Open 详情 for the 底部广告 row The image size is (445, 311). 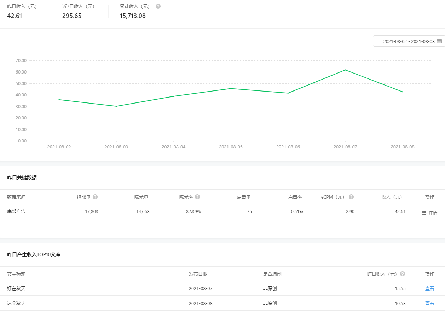click(433, 213)
